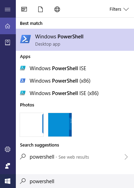Click the chevron beside the Filters label
This screenshot has height=188, width=134.
click(x=126, y=9)
